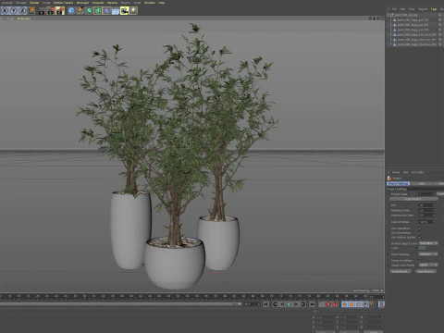Open the Tags menu in Object Manager
444x333 pixels.
coord(434,9)
